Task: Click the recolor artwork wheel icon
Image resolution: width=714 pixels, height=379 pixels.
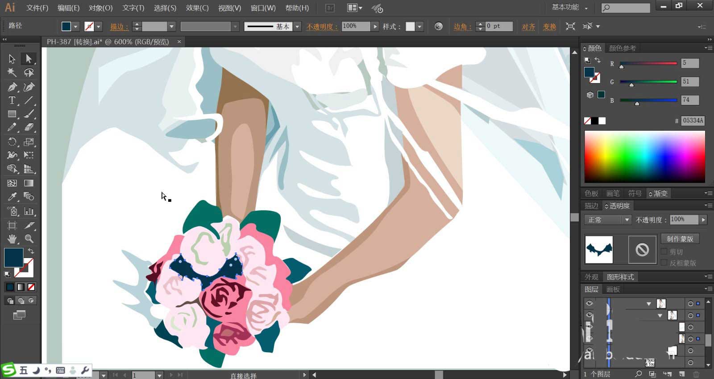Action: [x=439, y=26]
